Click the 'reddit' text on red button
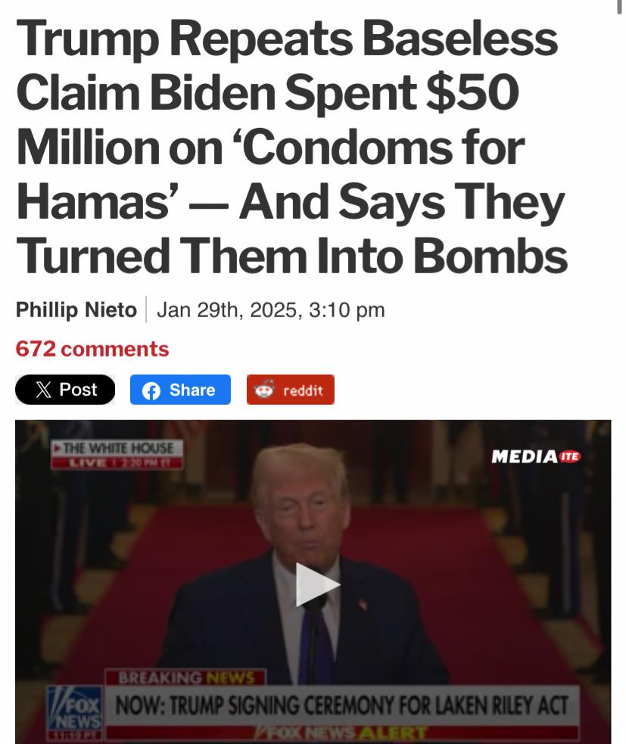The width and height of the screenshot is (626, 744). point(303,391)
